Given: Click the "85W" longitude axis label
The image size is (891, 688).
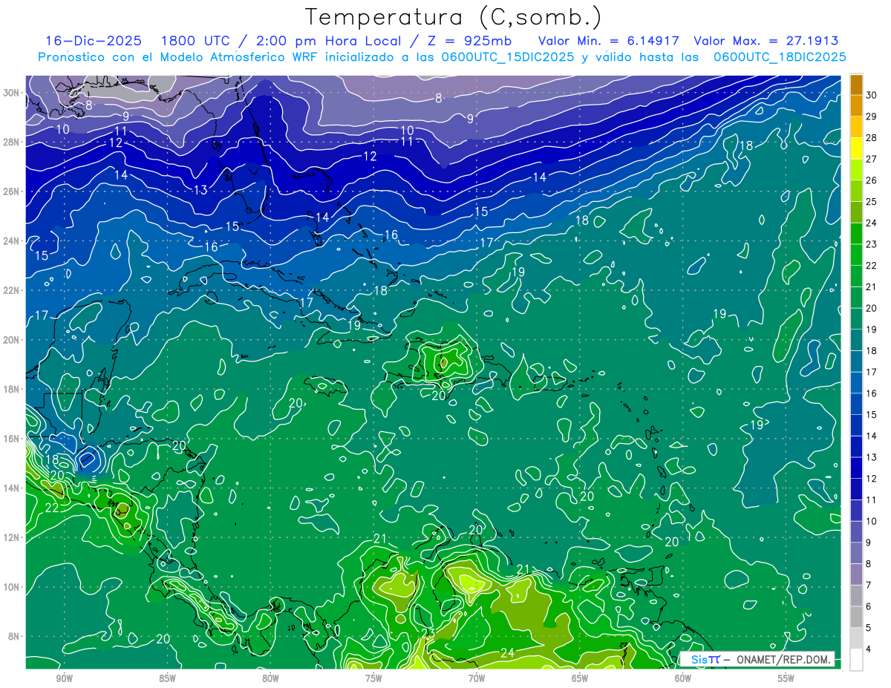Looking at the screenshot, I should (167, 678).
